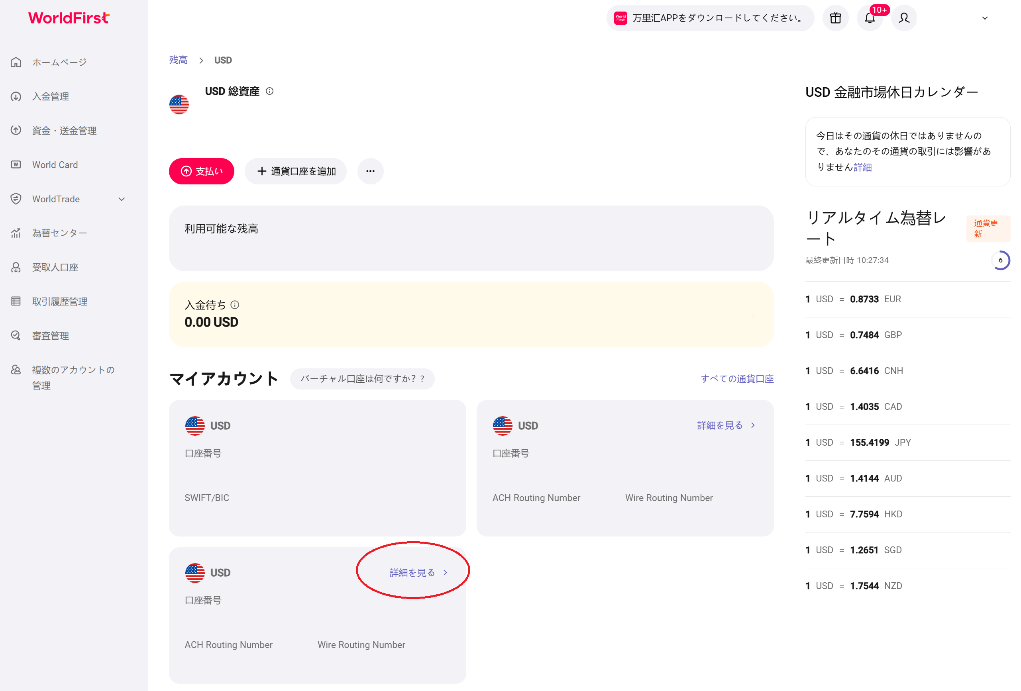The image size is (1021, 691).
Task: Click info icon next to 入金待ち
Action: (235, 305)
